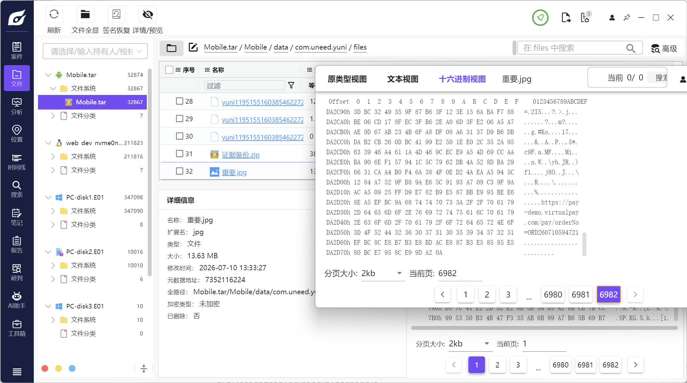Viewport: 687px width, 383px height.
Task: Click the task list icon with badge 3
Action: click(x=585, y=17)
